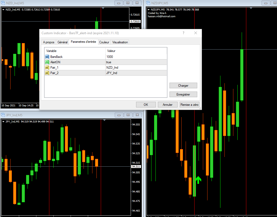Viewport: 277px width, 217px height.
Task: Click the AlertON boolean variable icon
Action: pos(47,62)
